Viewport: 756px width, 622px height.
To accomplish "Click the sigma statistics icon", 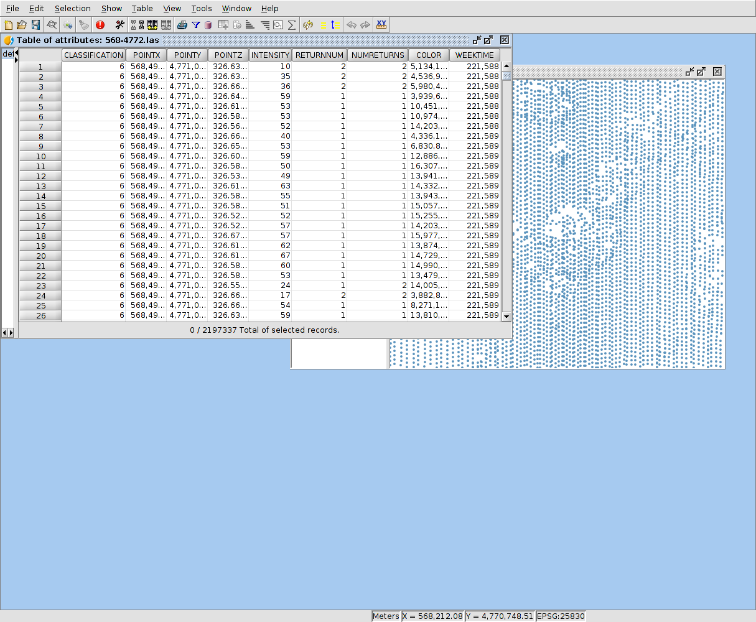I will tap(291, 25).
